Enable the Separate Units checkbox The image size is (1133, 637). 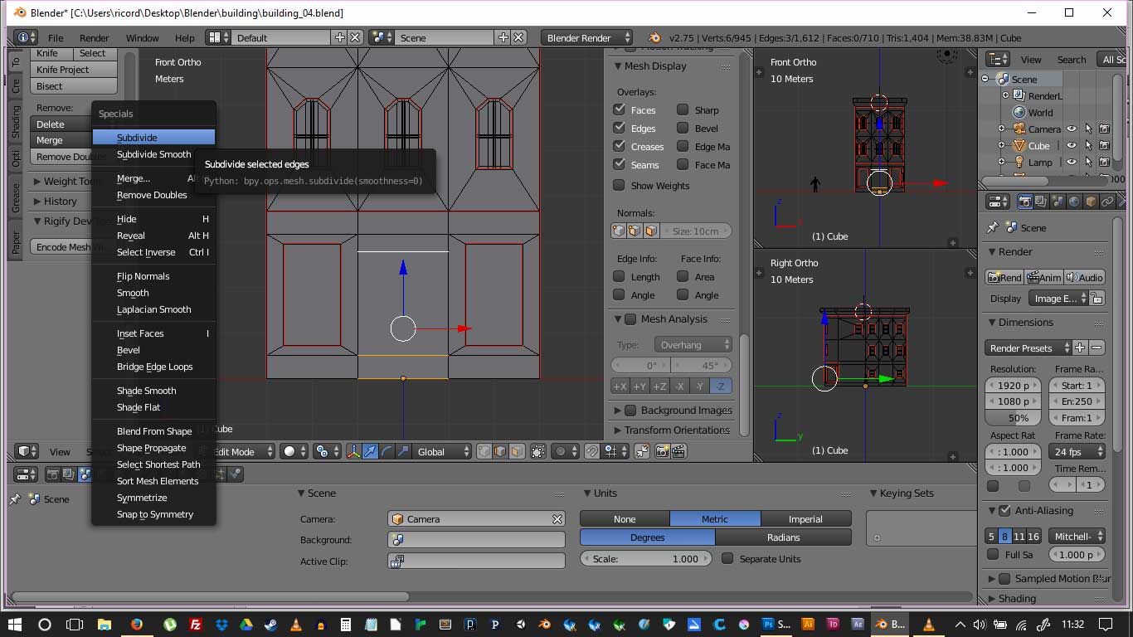coord(727,559)
